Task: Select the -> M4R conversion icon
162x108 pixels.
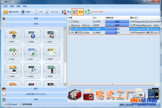Action: click(51, 71)
